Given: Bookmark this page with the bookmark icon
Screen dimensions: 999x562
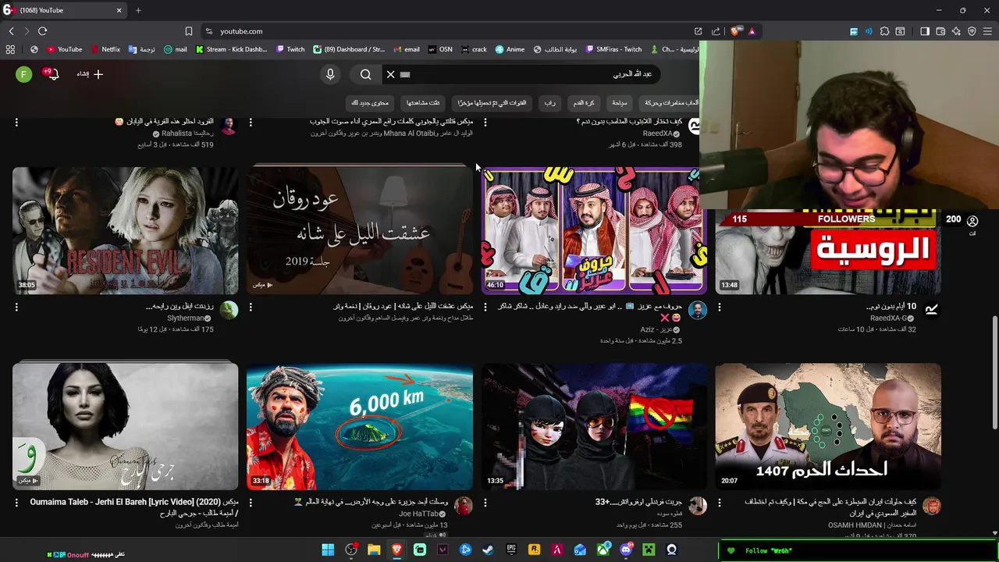Looking at the screenshot, I should pyautogui.click(x=188, y=31).
